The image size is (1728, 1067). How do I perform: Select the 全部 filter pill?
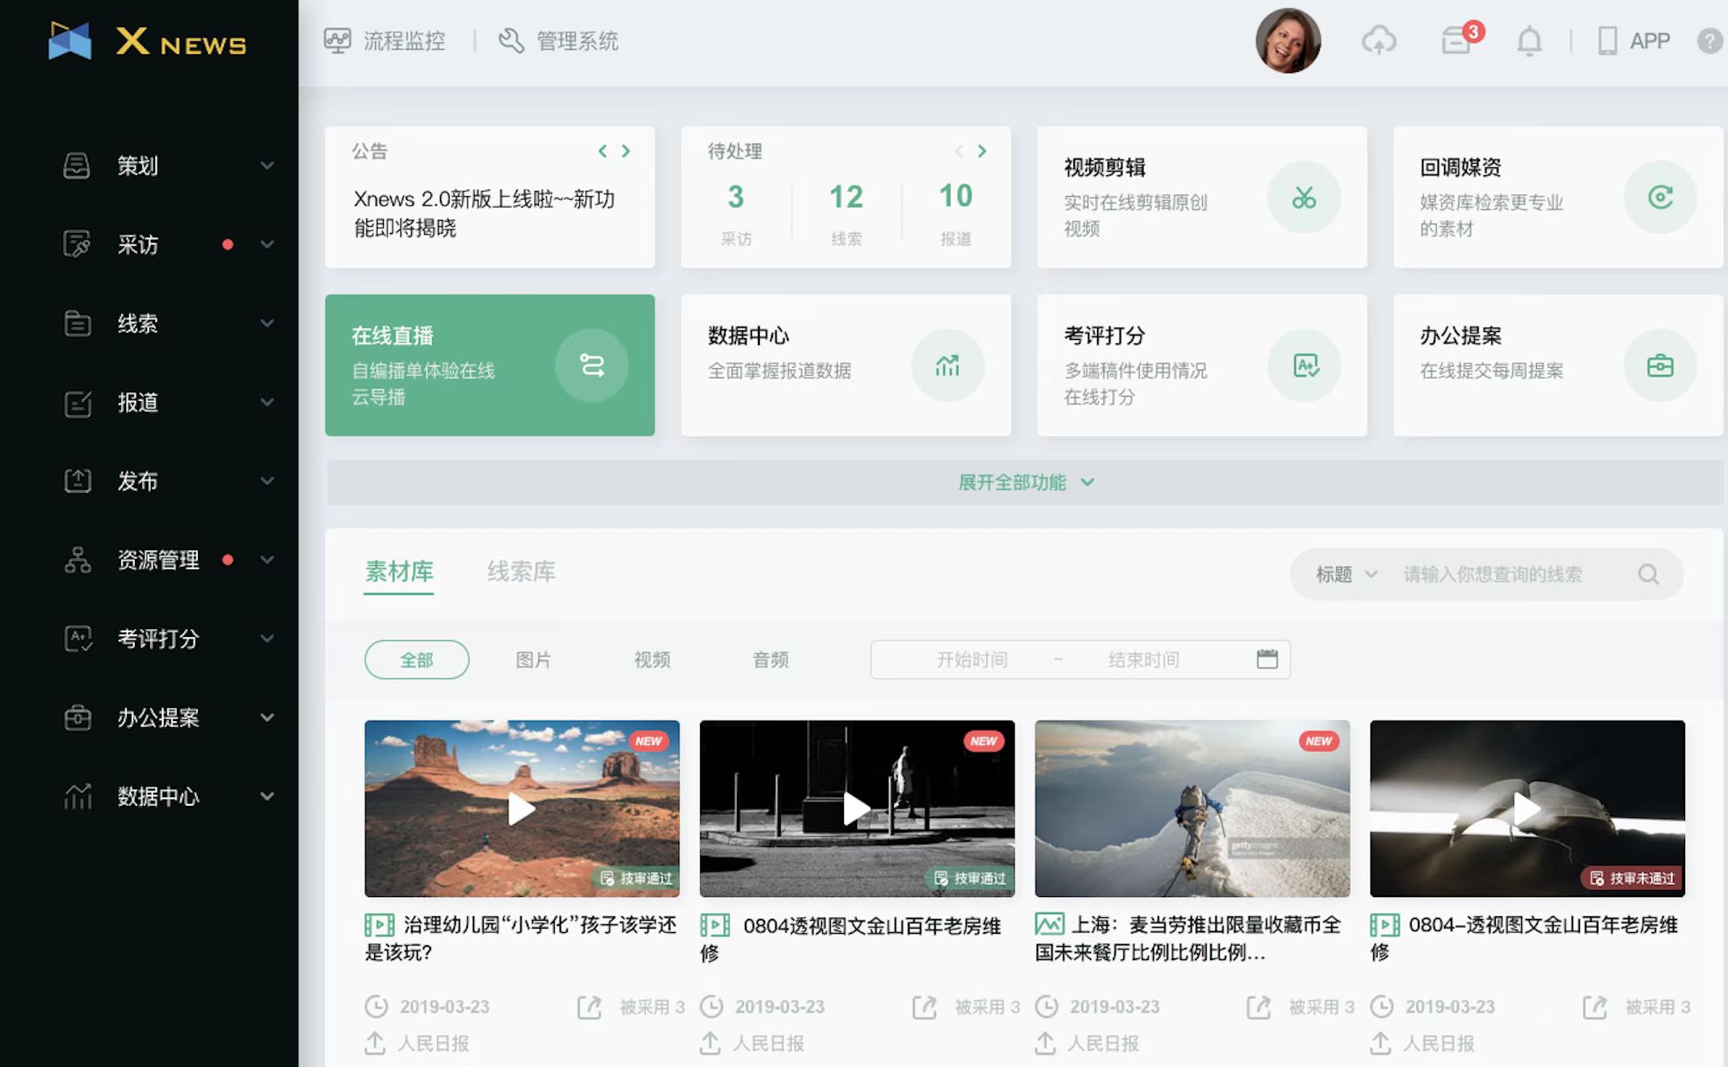coord(416,660)
